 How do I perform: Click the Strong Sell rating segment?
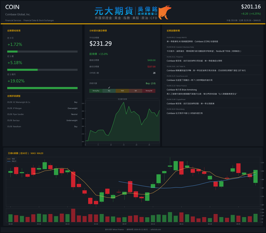pos(149,91)
